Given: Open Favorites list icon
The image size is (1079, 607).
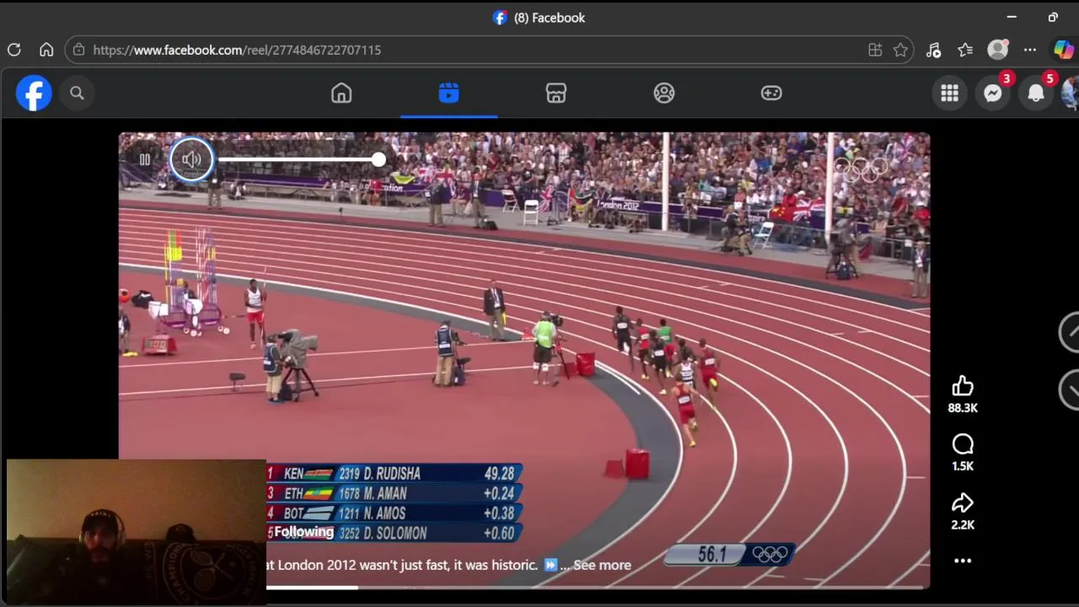Looking at the screenshot, I should (965, 50).
